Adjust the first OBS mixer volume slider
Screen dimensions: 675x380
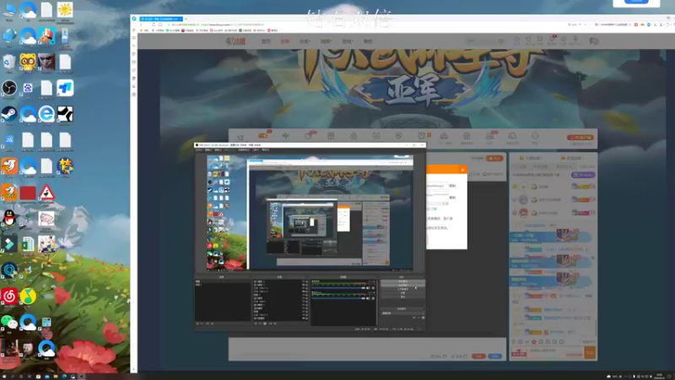(x=338, y=288)
